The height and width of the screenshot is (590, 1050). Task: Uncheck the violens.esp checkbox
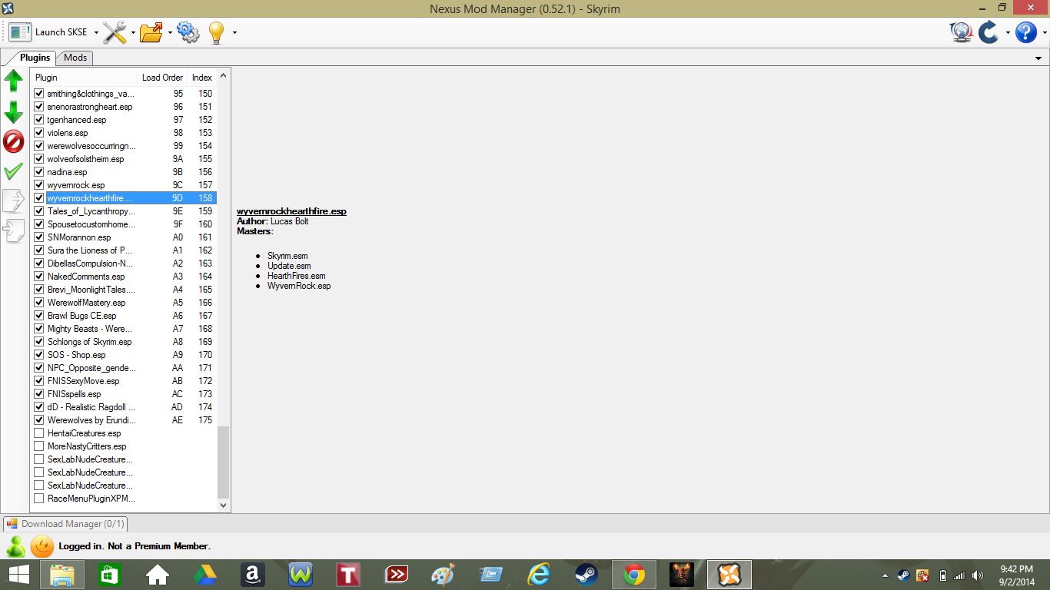[x=39, y=133]
